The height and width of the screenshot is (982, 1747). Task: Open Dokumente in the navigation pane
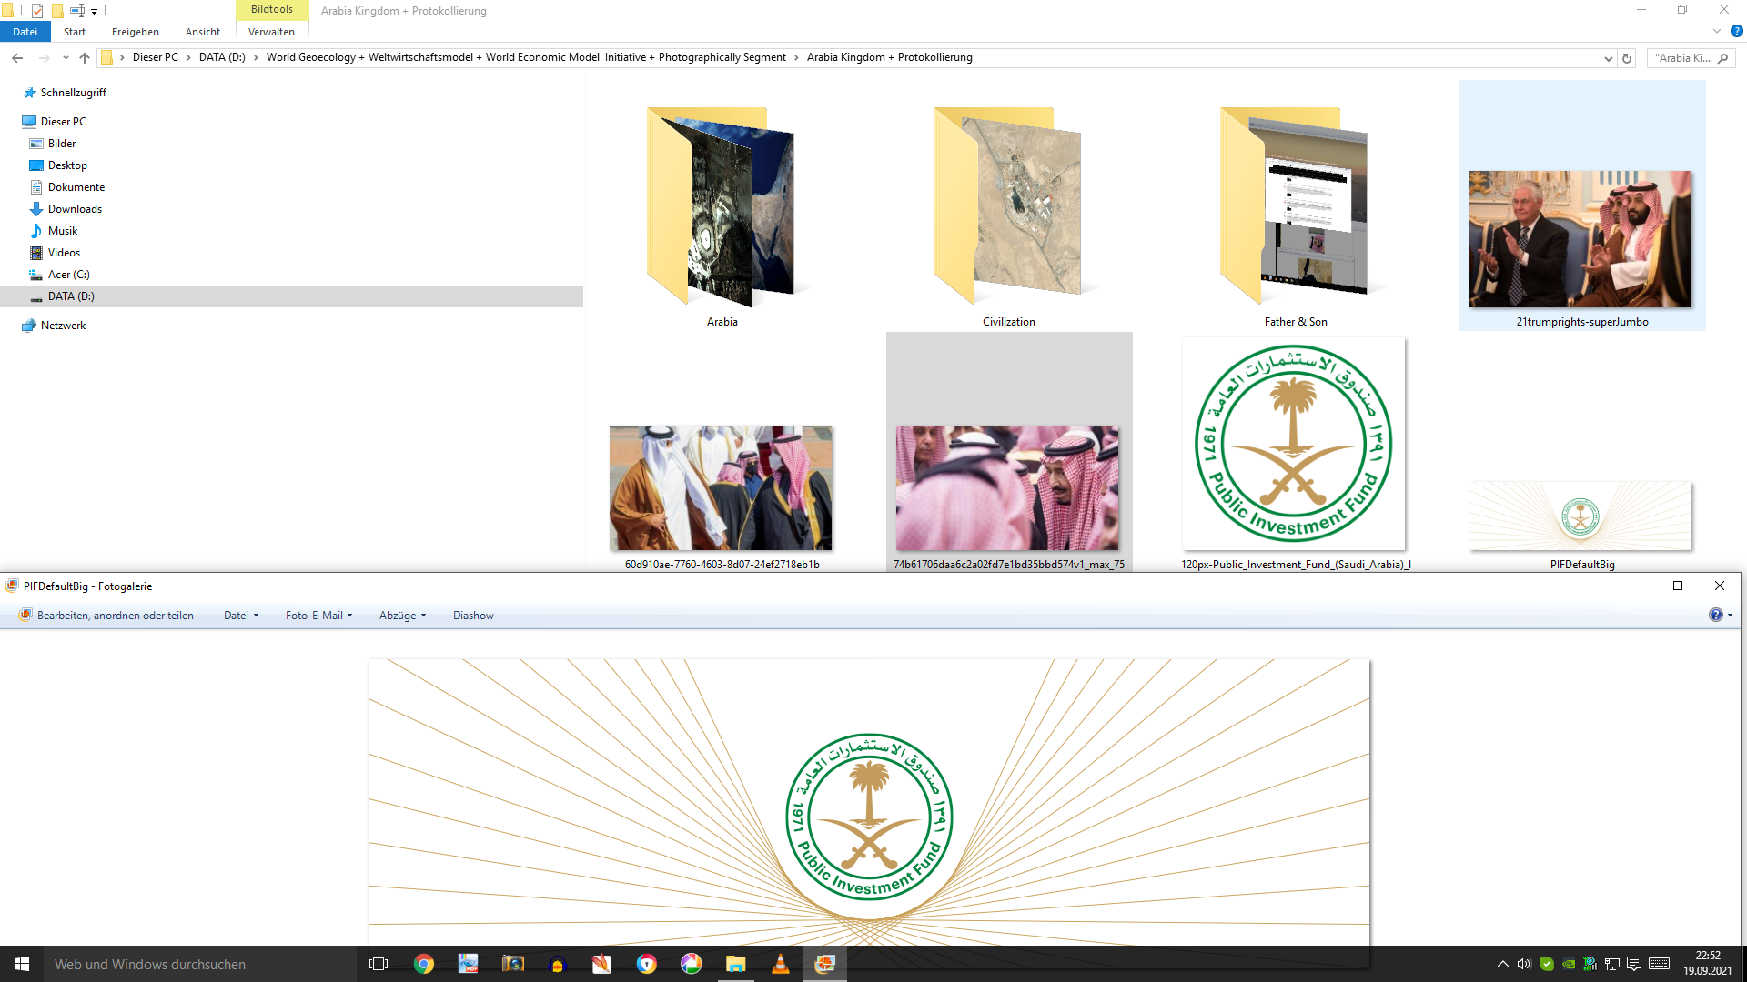click(76, 187)
